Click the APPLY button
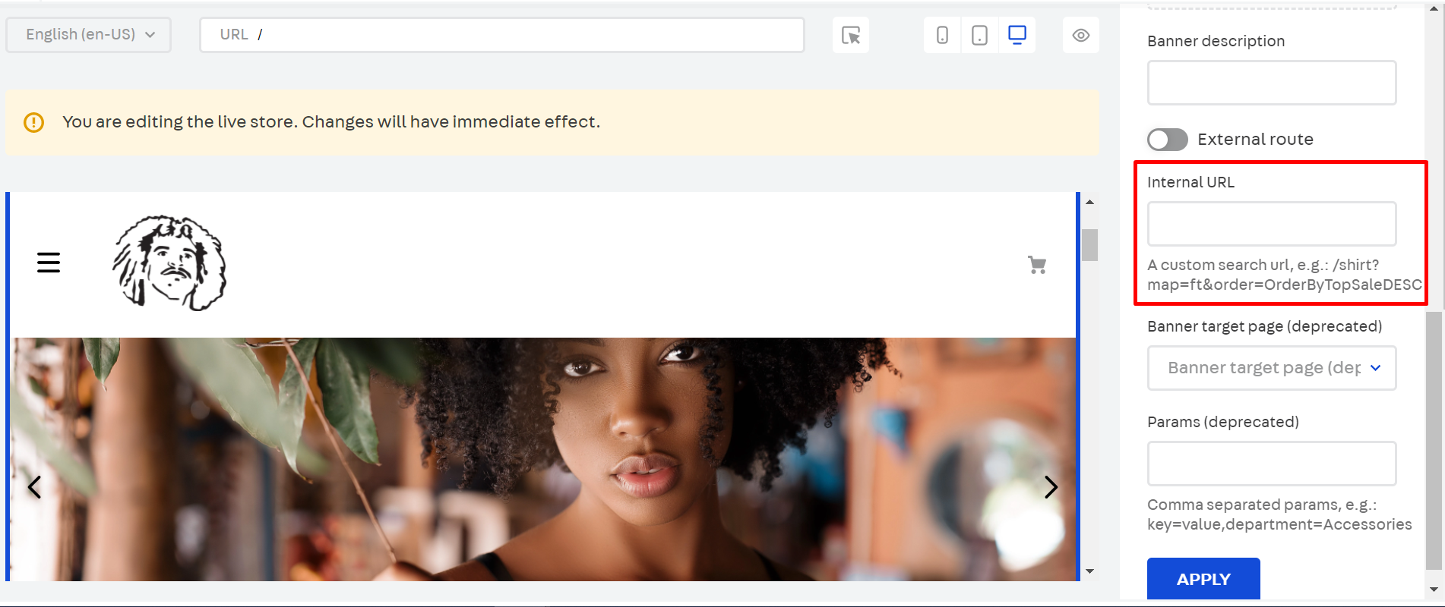The image size is (1445, 607). pyautogui.click(x=1203, y=579)
